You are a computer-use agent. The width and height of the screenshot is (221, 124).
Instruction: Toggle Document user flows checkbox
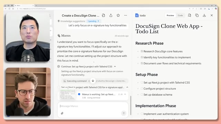[142, 63]
